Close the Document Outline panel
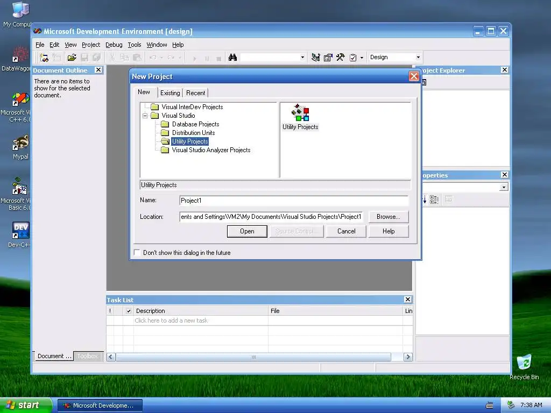 tap(98, 70)
